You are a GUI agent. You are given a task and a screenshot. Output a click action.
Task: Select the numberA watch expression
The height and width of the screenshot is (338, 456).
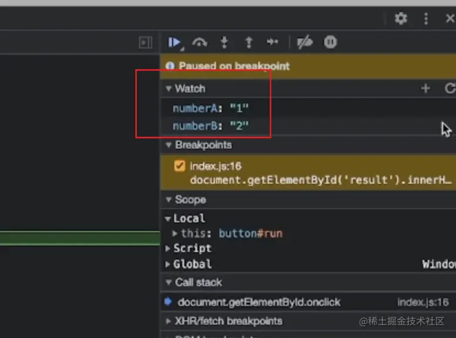click(x=309, y=109)
